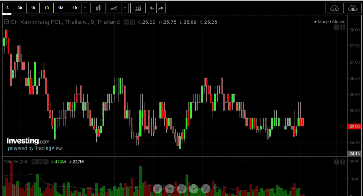
Task: Expand the time interval dropdown arrow
Action: [85, 8]
